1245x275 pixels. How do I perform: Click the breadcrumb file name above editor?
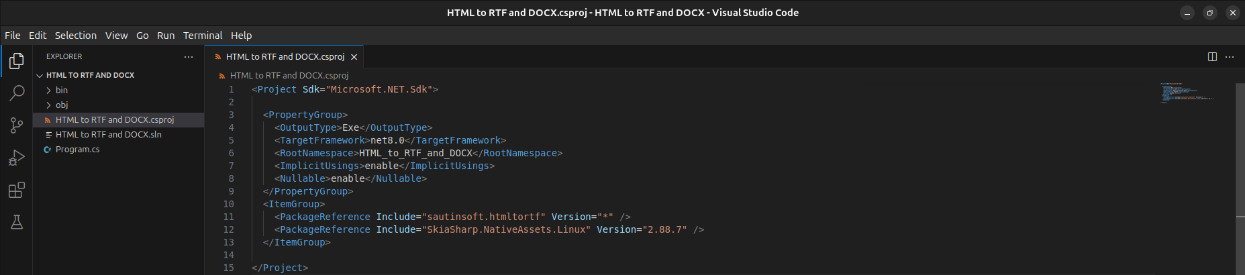click(289, 75)
